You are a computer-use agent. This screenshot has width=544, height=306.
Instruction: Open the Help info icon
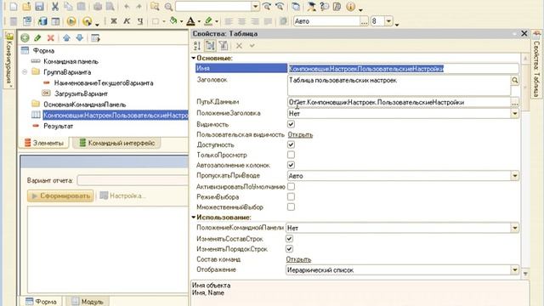(x=351, y=6)
